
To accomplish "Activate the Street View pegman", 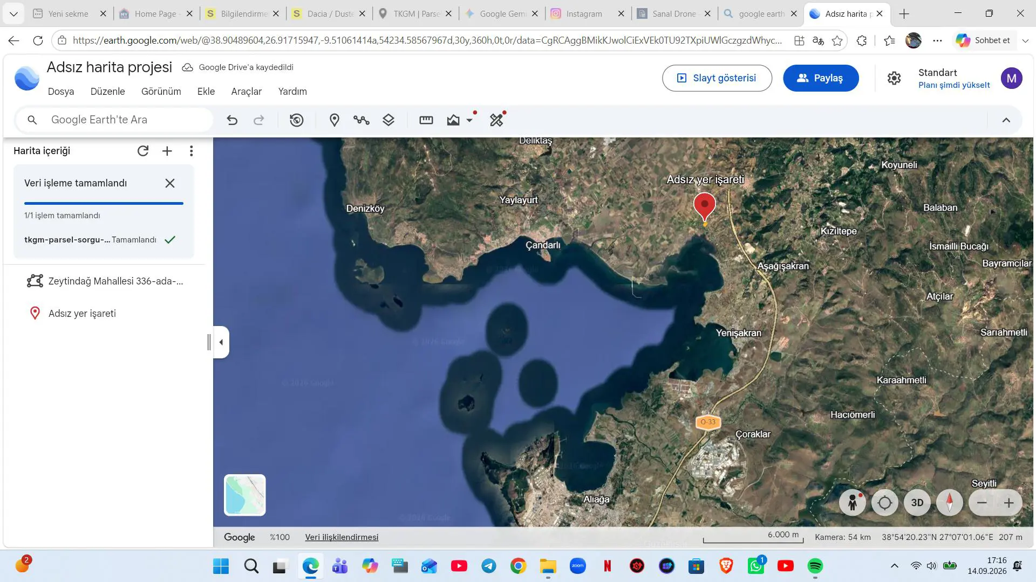I will (853, 503).
